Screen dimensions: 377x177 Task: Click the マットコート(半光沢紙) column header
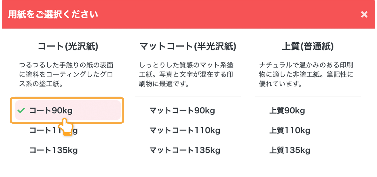pyautogui.click(x=188, y=46)
